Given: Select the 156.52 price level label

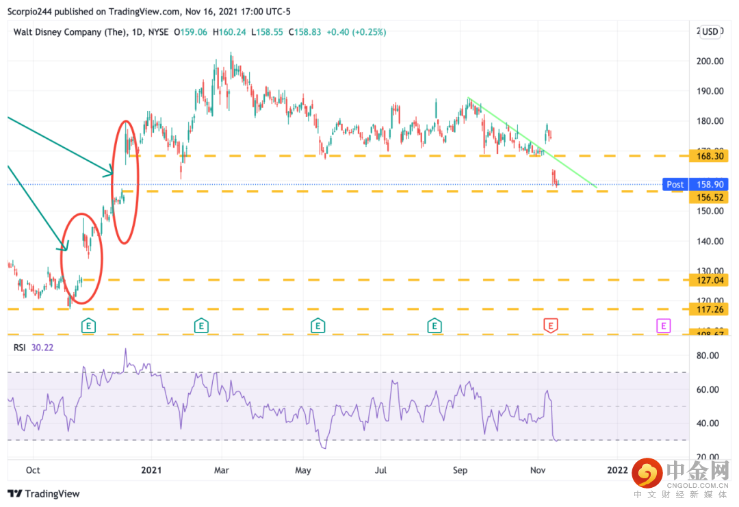Looking at the screenshot, I should (709, 198).
